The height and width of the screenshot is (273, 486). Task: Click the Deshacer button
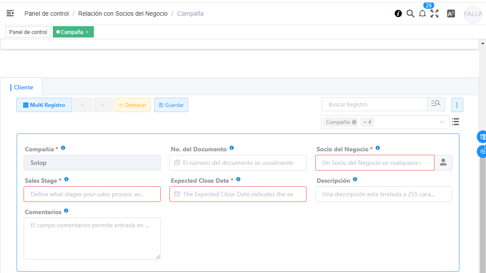132,105
